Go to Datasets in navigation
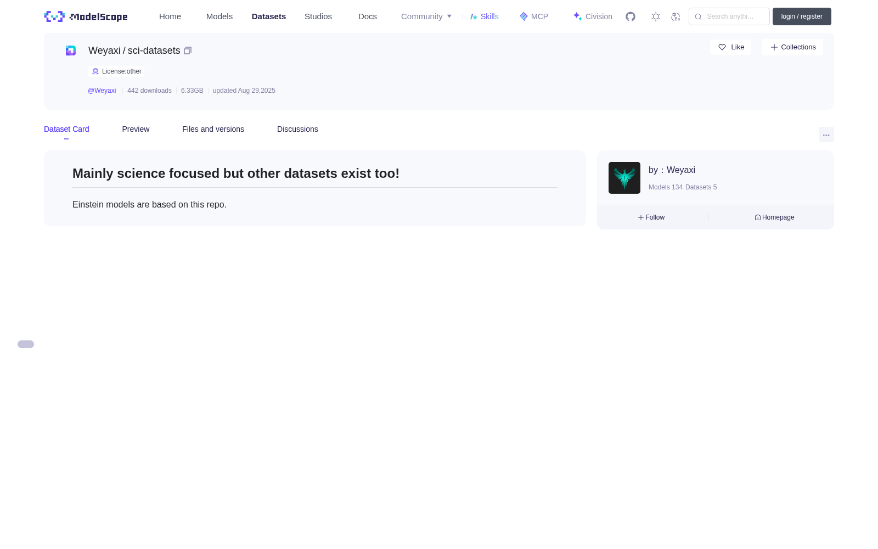 click(x=269, y=16)
